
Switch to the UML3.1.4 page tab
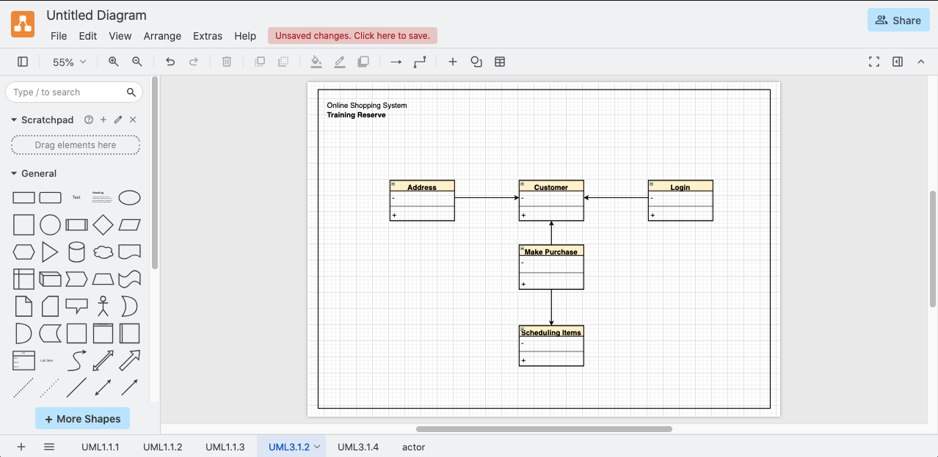point(358,447)
